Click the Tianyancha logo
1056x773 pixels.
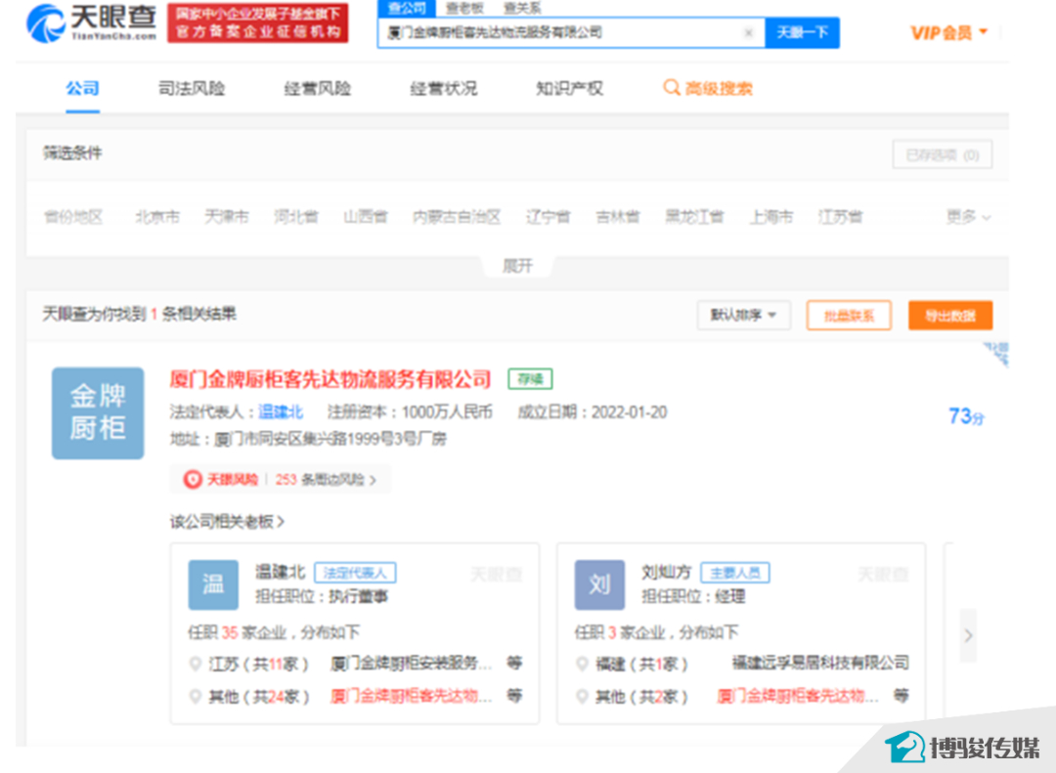[92, 22]
